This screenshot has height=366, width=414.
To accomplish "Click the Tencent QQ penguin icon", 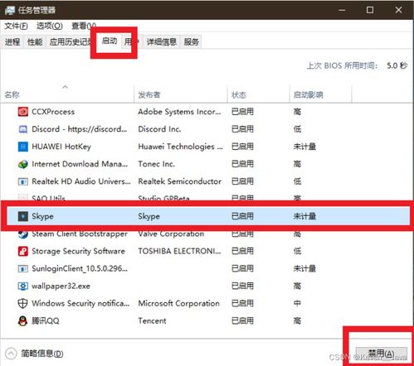I will coord(23,320).
